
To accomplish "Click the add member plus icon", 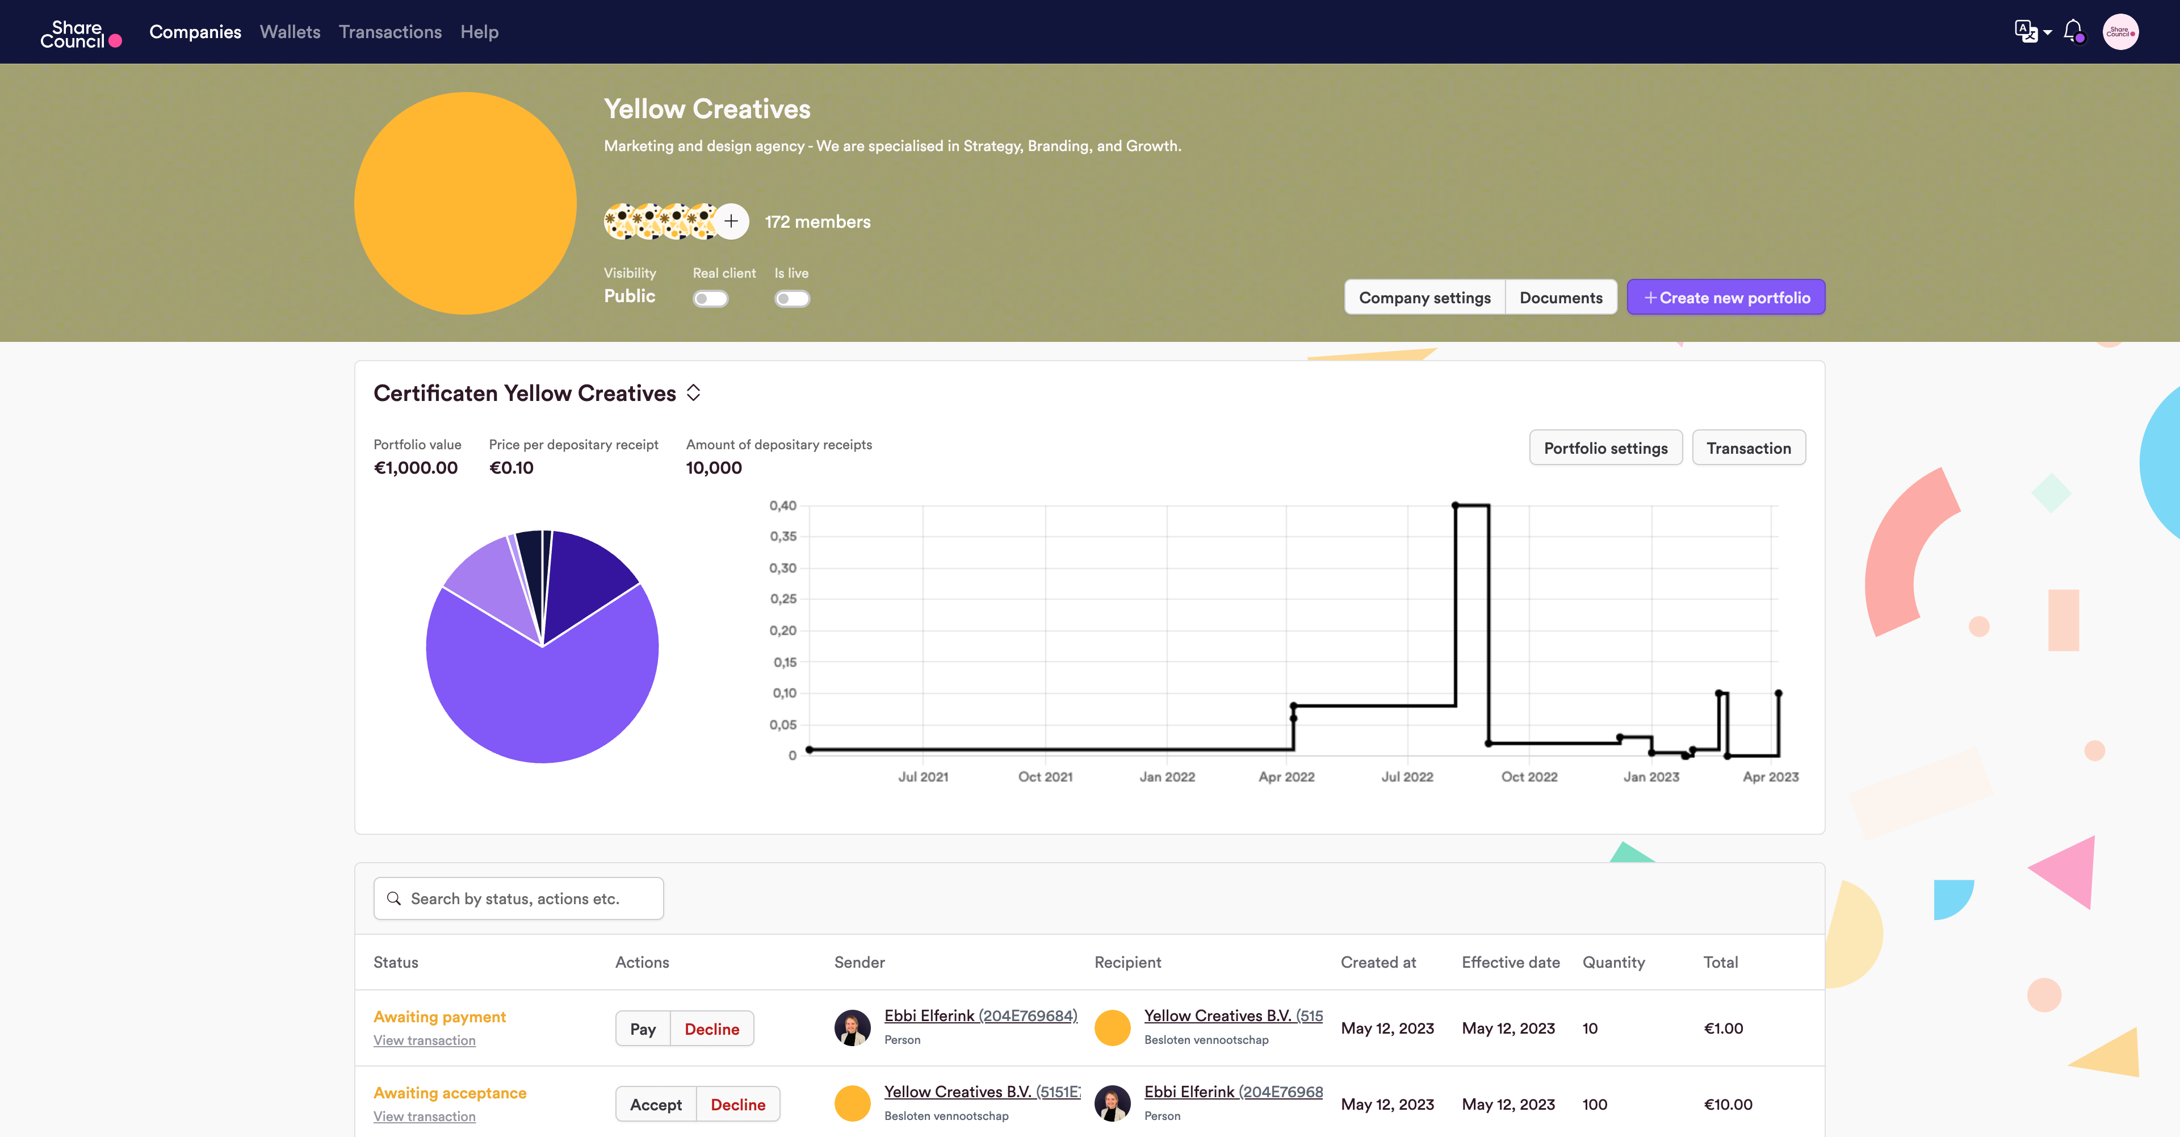I will [731, 222].
